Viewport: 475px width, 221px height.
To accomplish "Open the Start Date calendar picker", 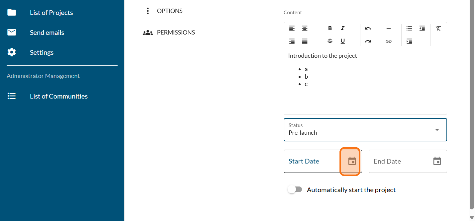I will (x=352, y=161).
